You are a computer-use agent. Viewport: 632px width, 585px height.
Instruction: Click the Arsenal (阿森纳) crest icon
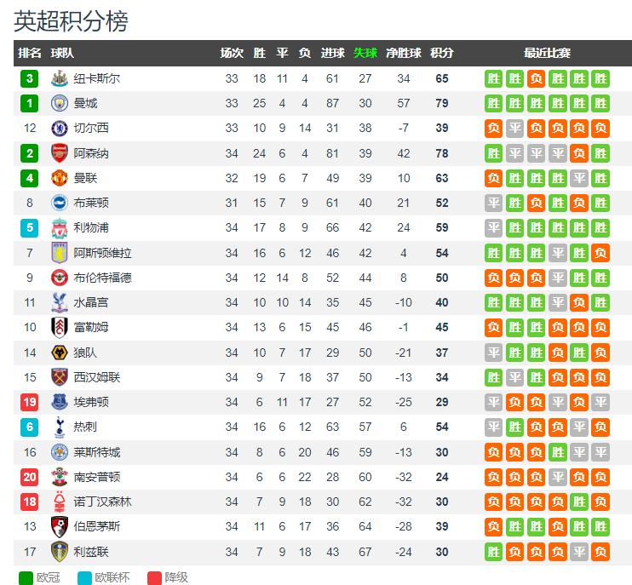(x=60, y=153)
